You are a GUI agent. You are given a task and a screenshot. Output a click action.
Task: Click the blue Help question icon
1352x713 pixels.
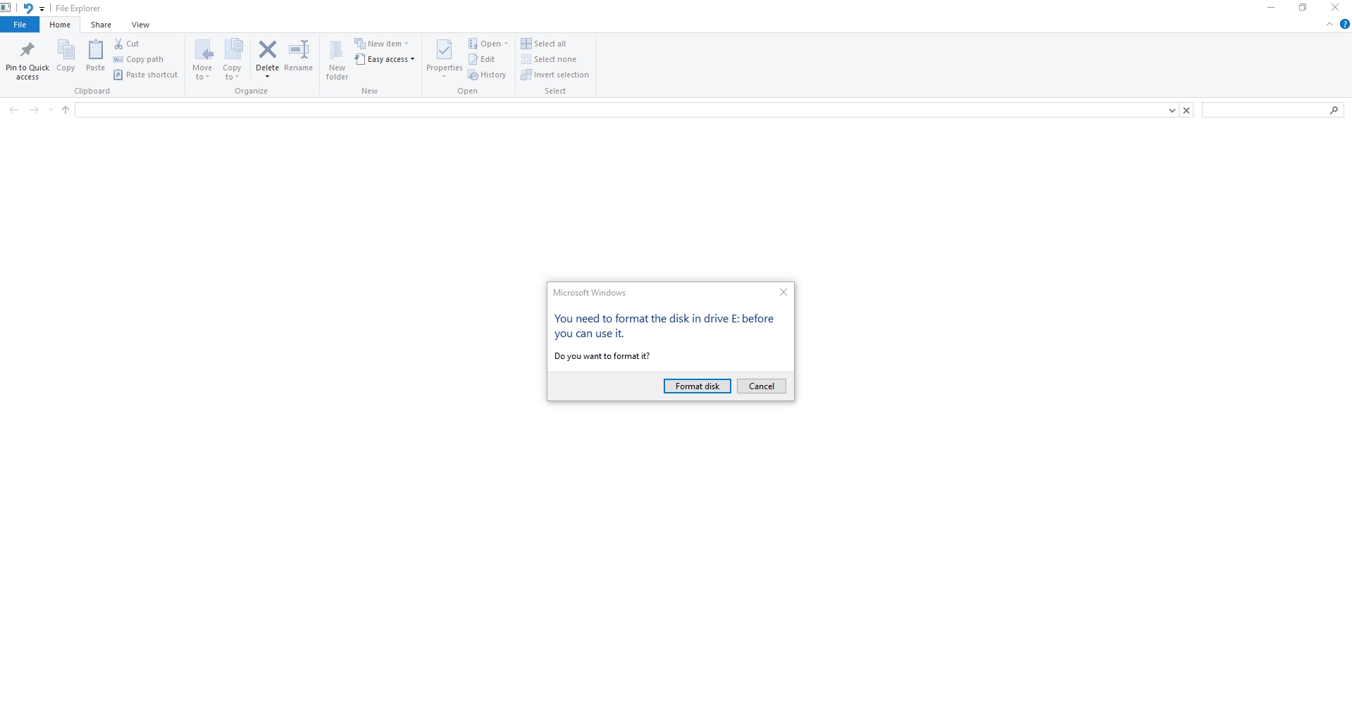pos(1344,24)
